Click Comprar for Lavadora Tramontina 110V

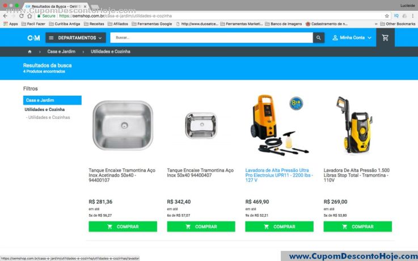point(358,226)
